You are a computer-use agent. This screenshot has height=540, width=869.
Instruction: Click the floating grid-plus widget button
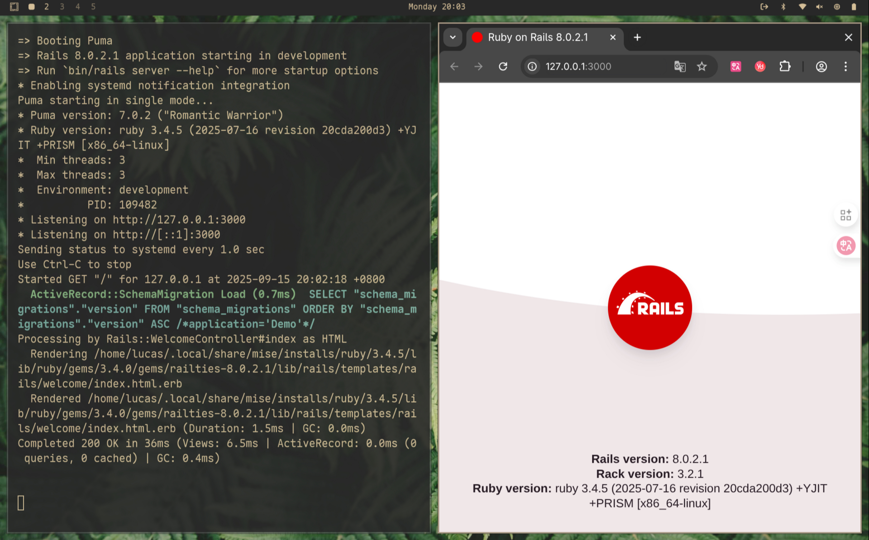(845, 215)
